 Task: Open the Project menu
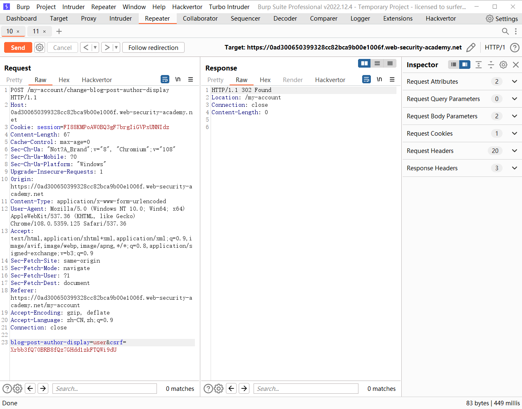pyautogui.click(x=46, y=7)
